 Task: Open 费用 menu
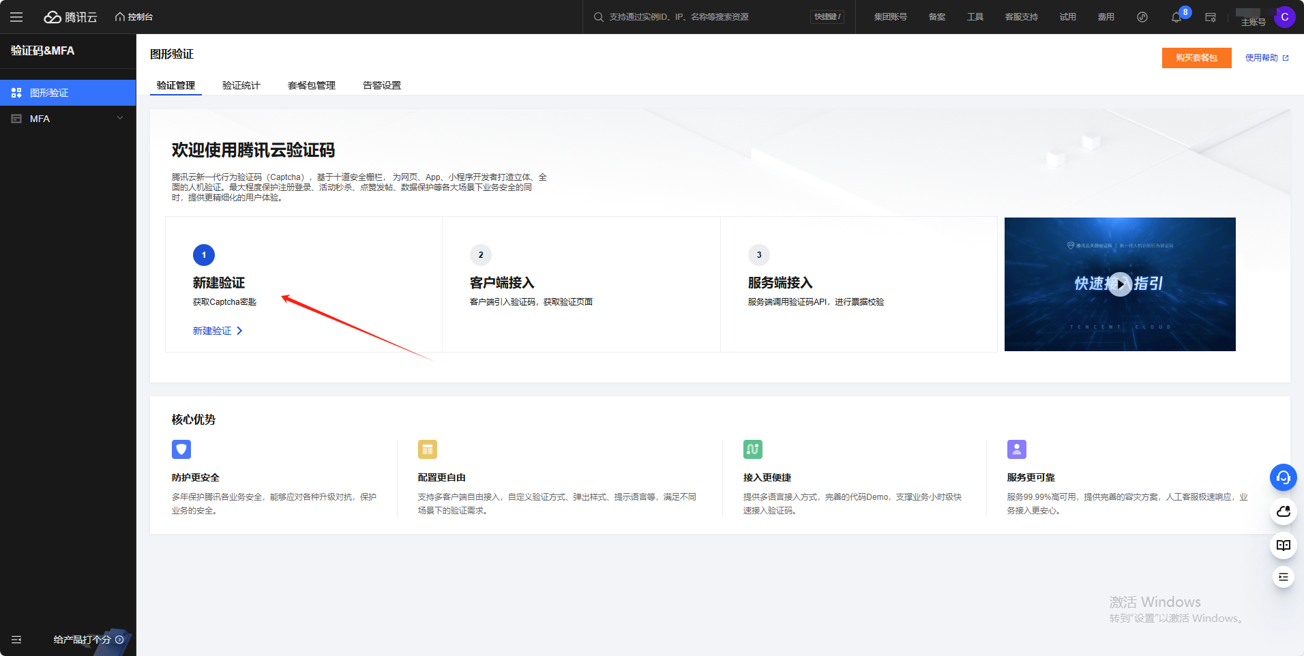point(1106,17)
